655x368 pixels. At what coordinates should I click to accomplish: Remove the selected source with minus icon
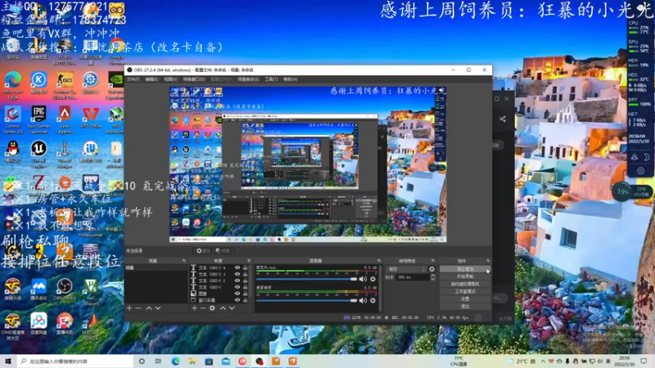(x=203, y=308)
